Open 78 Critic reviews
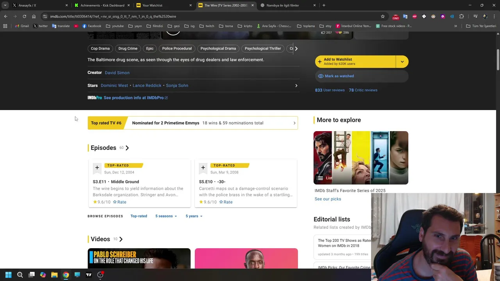The image size is (500, 281). (363, 90)
